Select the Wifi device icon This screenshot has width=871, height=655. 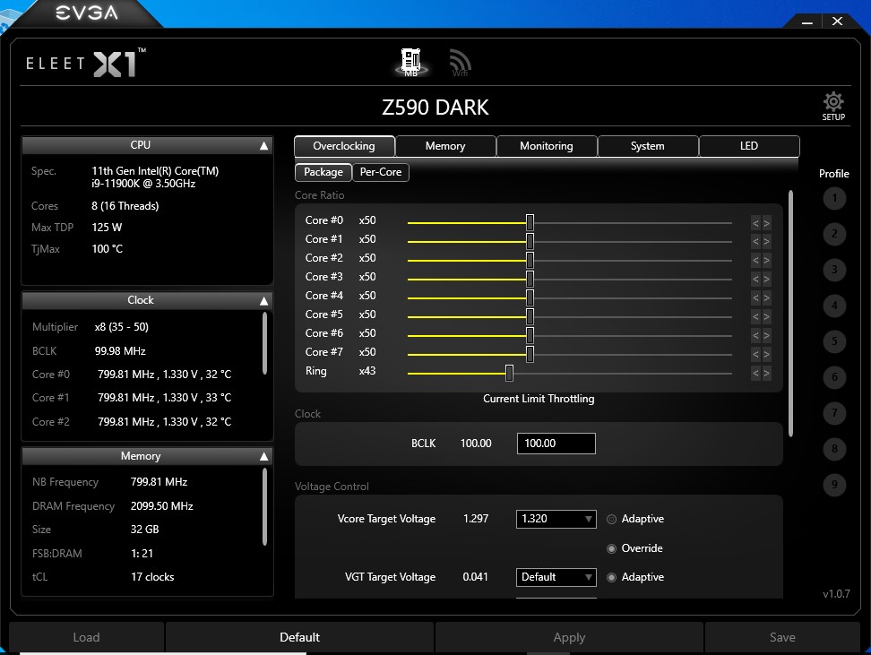[x=460, y=63]
